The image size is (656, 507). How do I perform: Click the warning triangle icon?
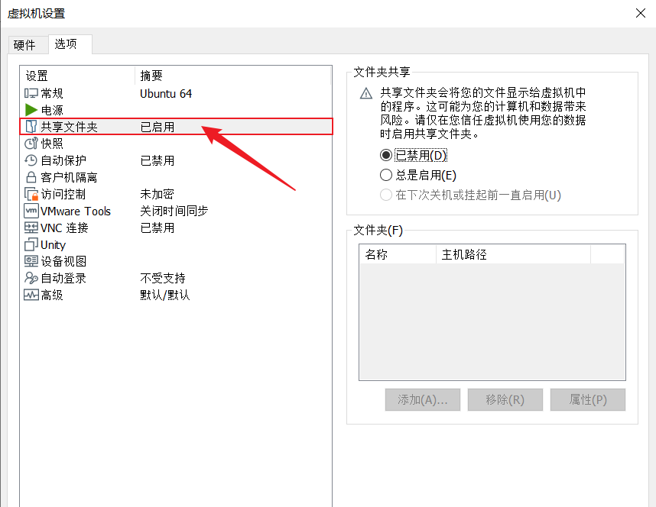click(x=366, y=93)
